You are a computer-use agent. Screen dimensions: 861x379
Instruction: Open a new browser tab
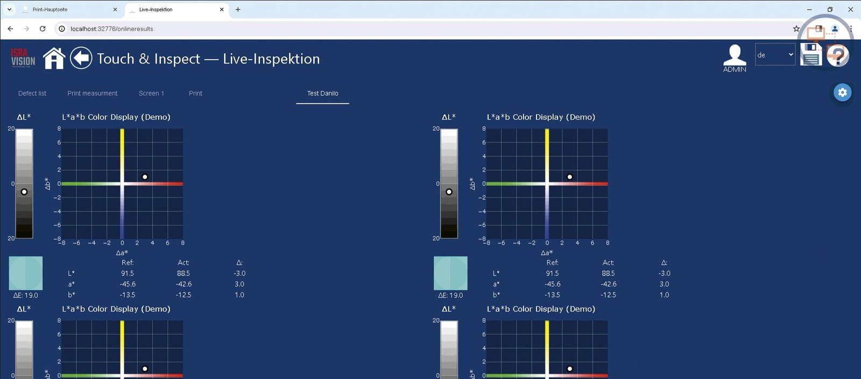[238, 9]
